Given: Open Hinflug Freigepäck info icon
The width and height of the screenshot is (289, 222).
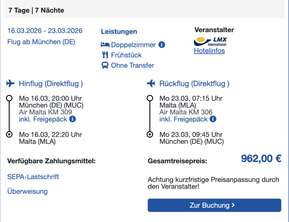Looking at the screenshot, I should [73, 119].
